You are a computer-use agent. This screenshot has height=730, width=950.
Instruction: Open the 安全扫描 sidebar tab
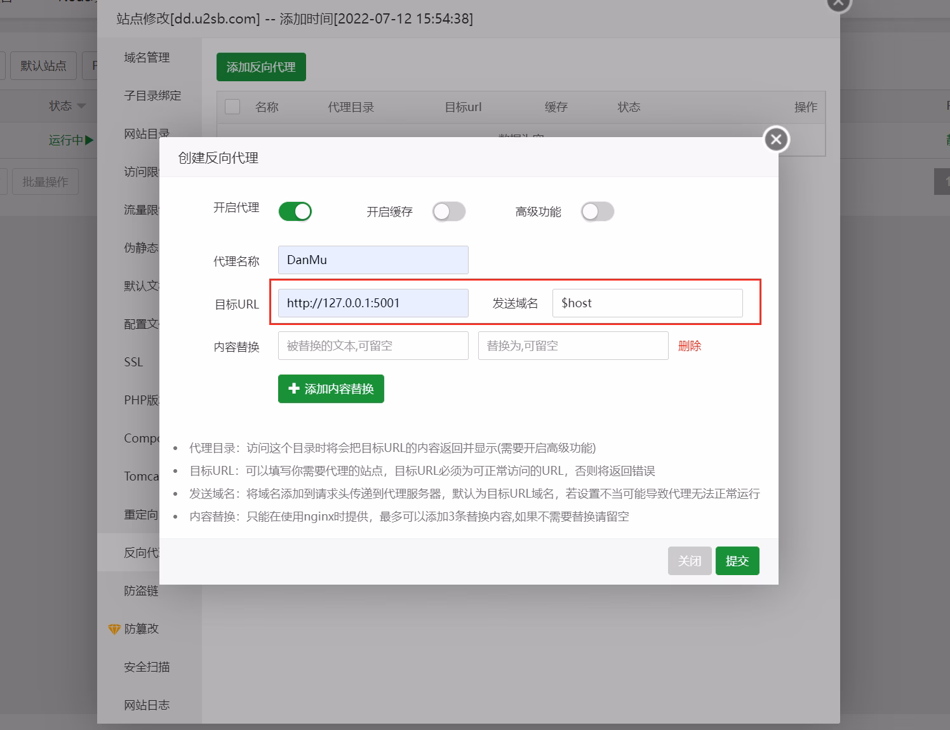147,667
